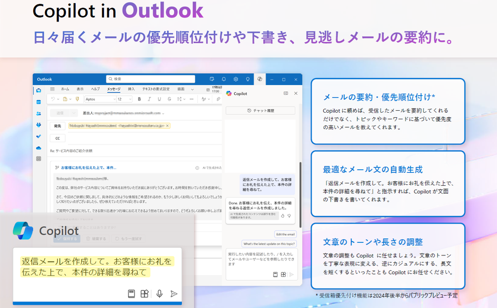The width and height of the screenshot is (497, 308).
Task: Expand the ribbon tabs overflow chevron
Action: pyautogui.click(x=192, y=89)
